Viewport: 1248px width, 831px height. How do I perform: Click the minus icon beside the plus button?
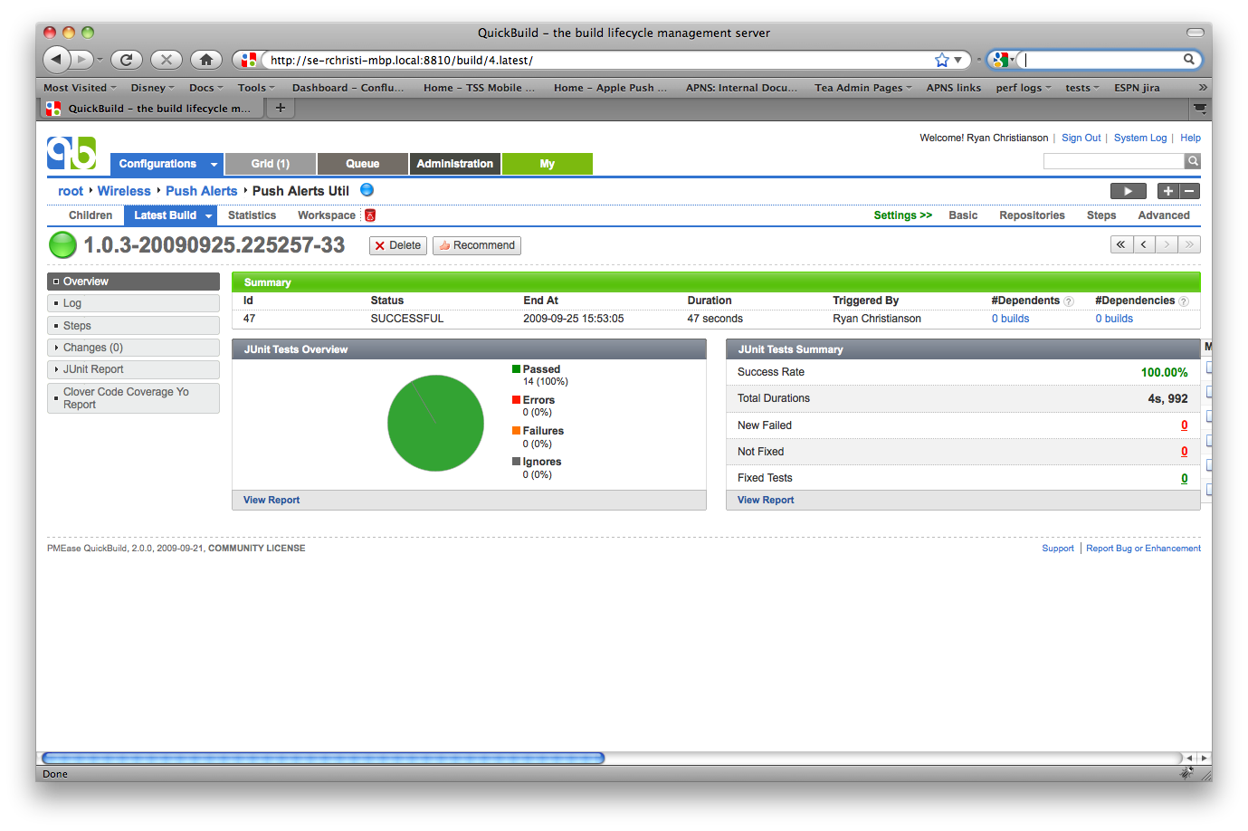1190,191
